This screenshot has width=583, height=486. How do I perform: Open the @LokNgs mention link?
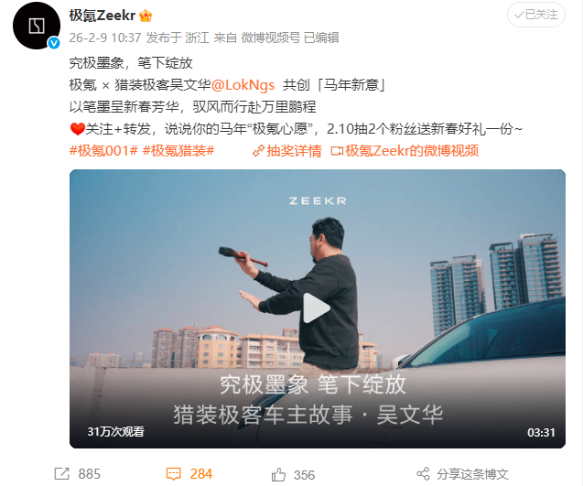(243, 85)
